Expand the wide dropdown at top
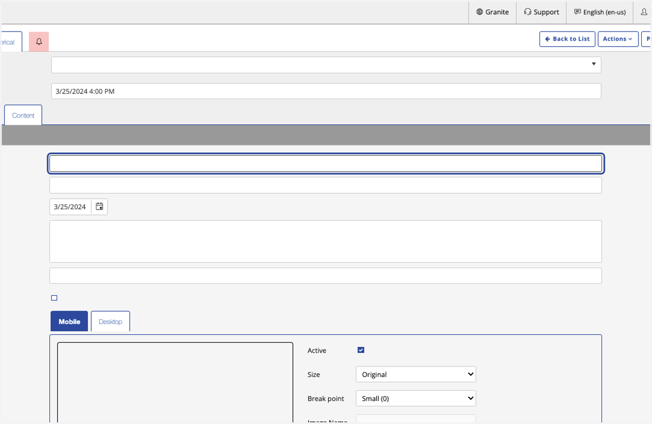Image resolution: width=652 pixels, height=424 pixels. [x=326, y=65]
